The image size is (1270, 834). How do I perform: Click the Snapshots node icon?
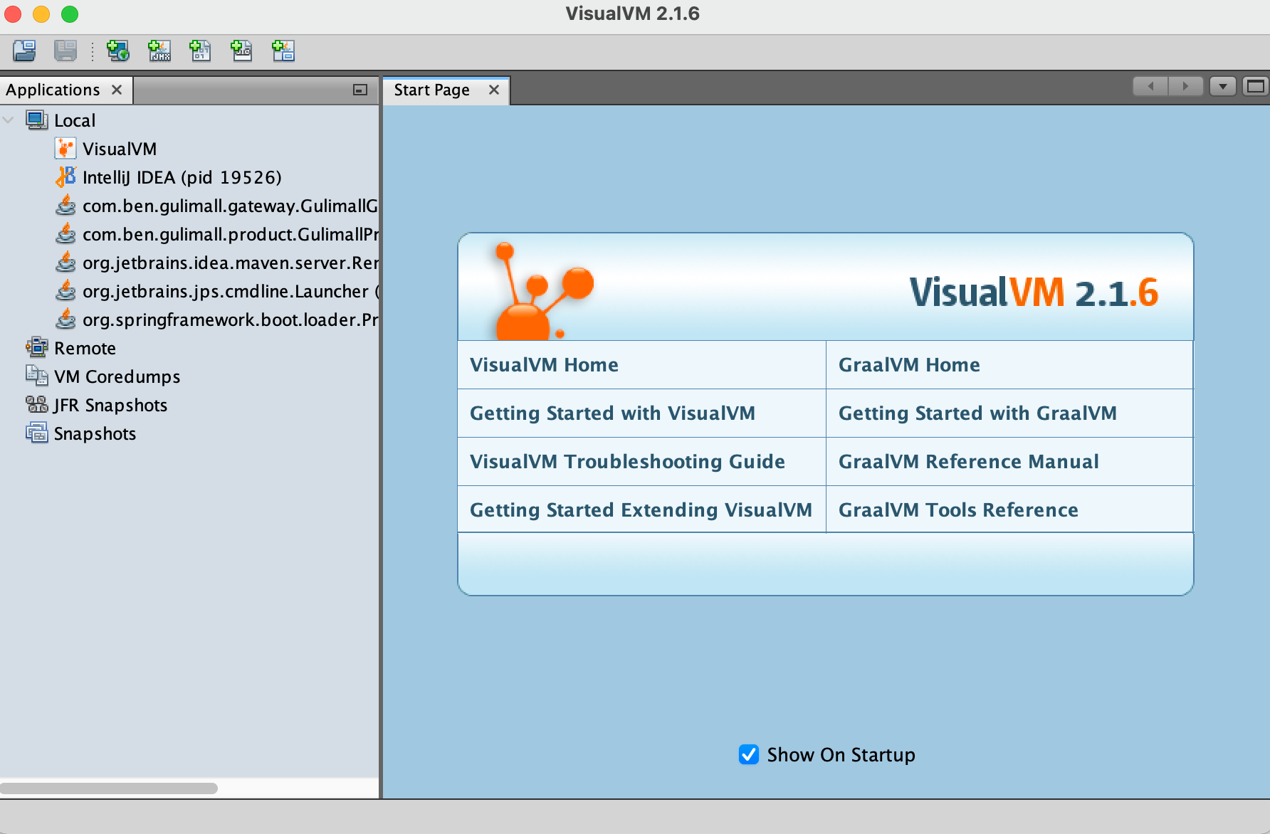(37, 433)
